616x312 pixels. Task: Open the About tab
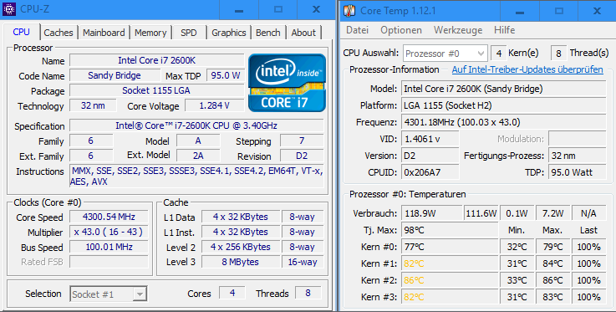[303, 33]
